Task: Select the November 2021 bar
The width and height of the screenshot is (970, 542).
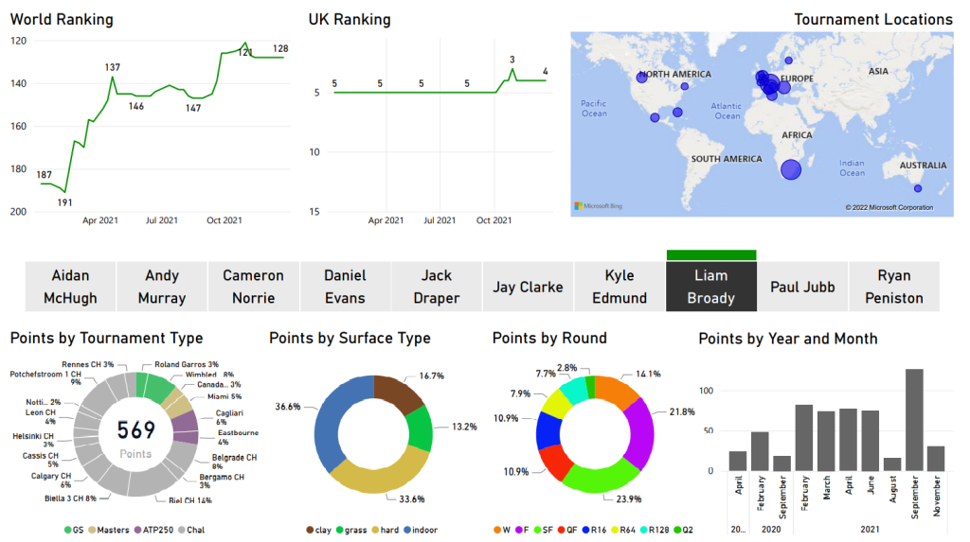Action: click(x=935, y=459)
